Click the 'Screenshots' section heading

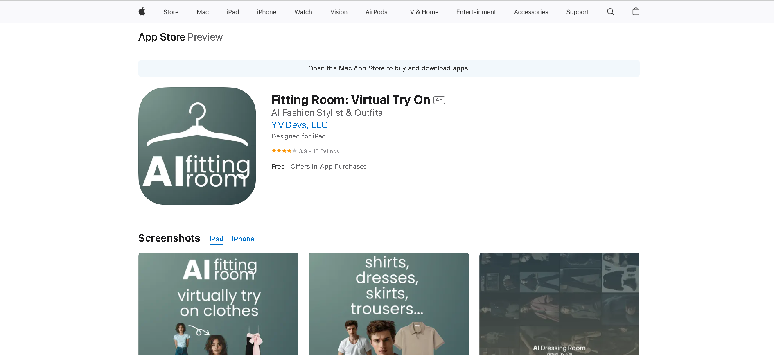[x=169, y=238]
